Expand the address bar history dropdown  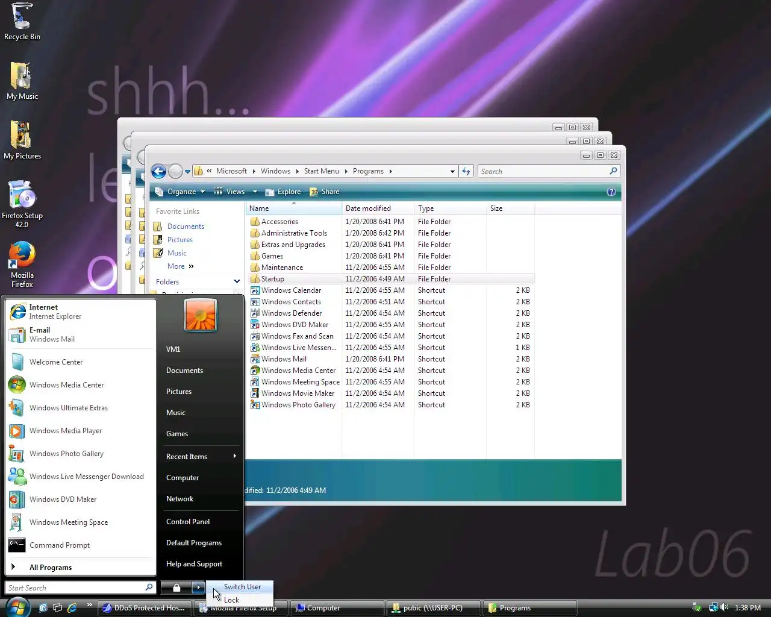[452, 172]
